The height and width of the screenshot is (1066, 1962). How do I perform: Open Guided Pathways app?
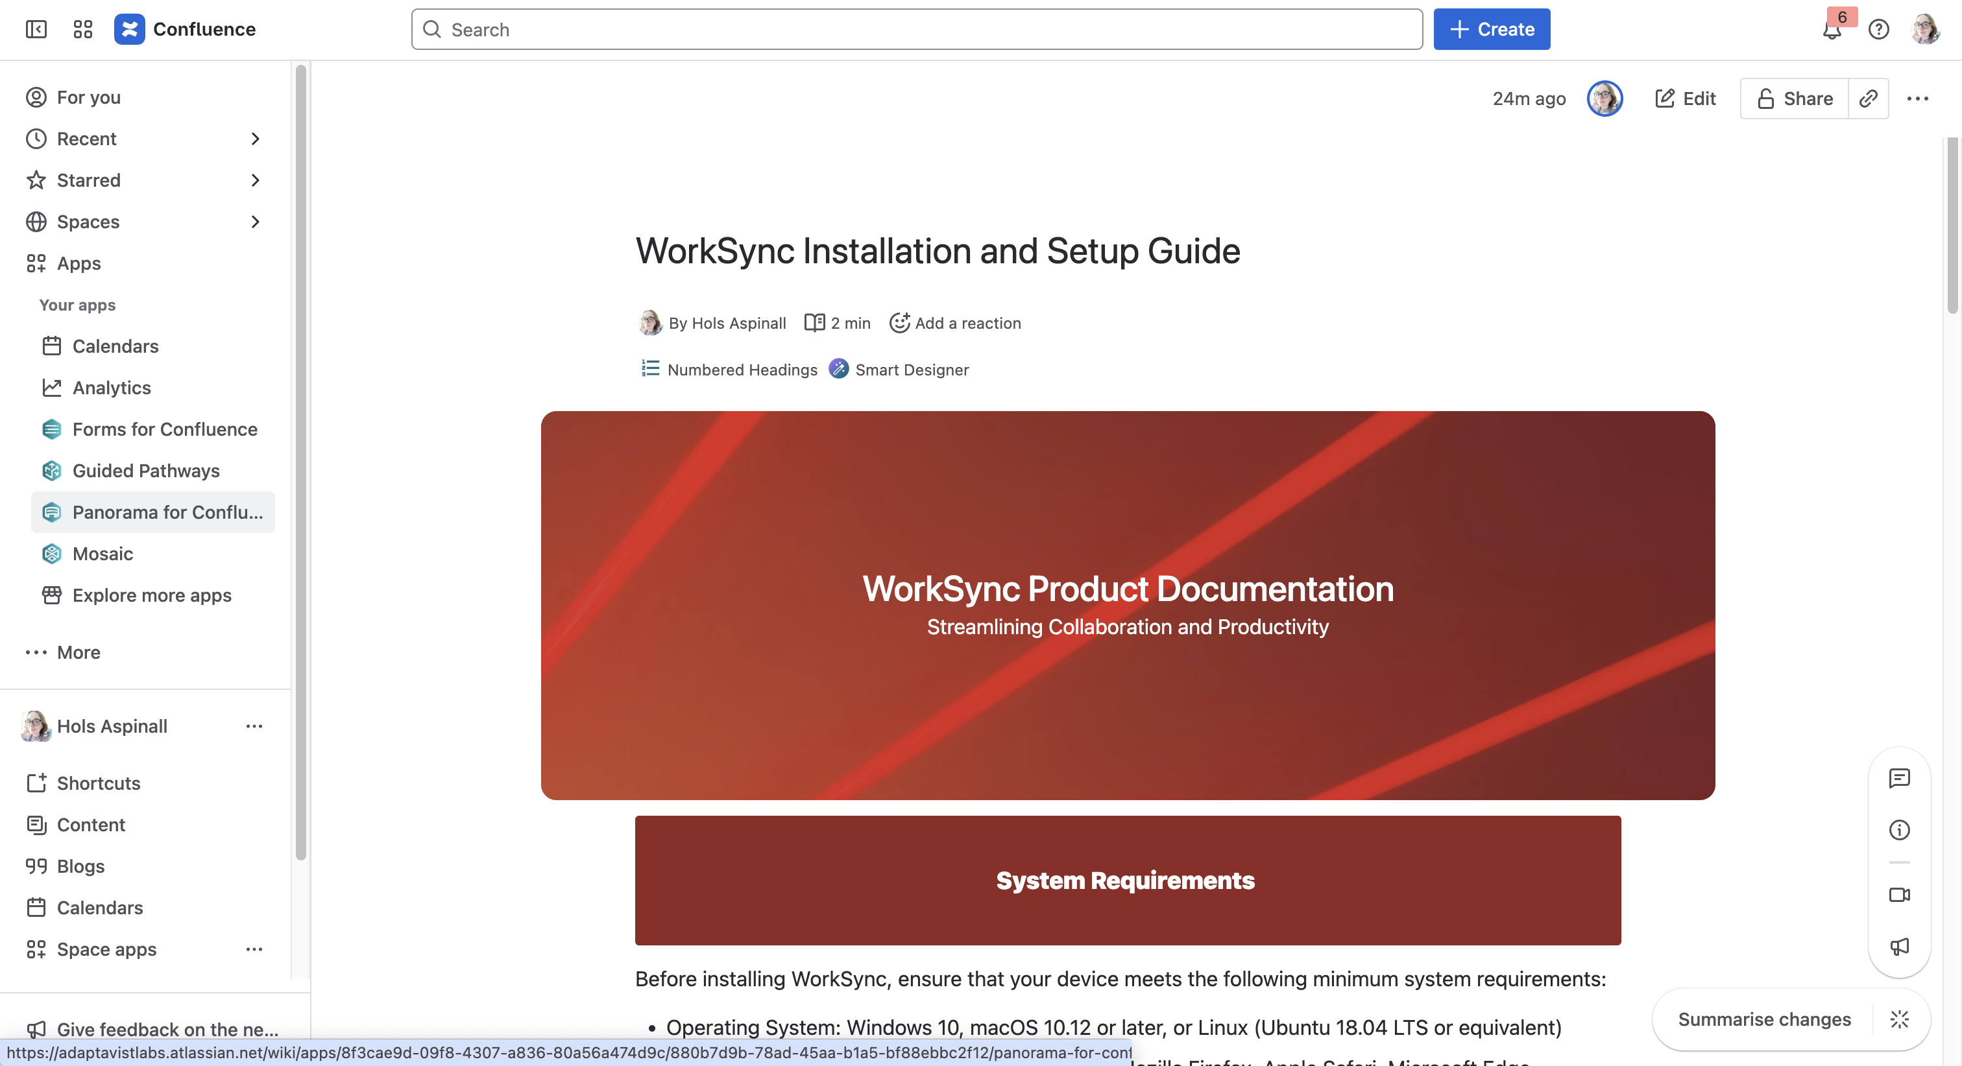[x=152, y=471]
